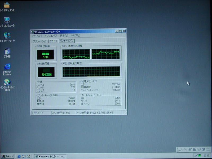
Task: Launch Outlook Express from the quick launch bar
Action: (x=24, y=156)
